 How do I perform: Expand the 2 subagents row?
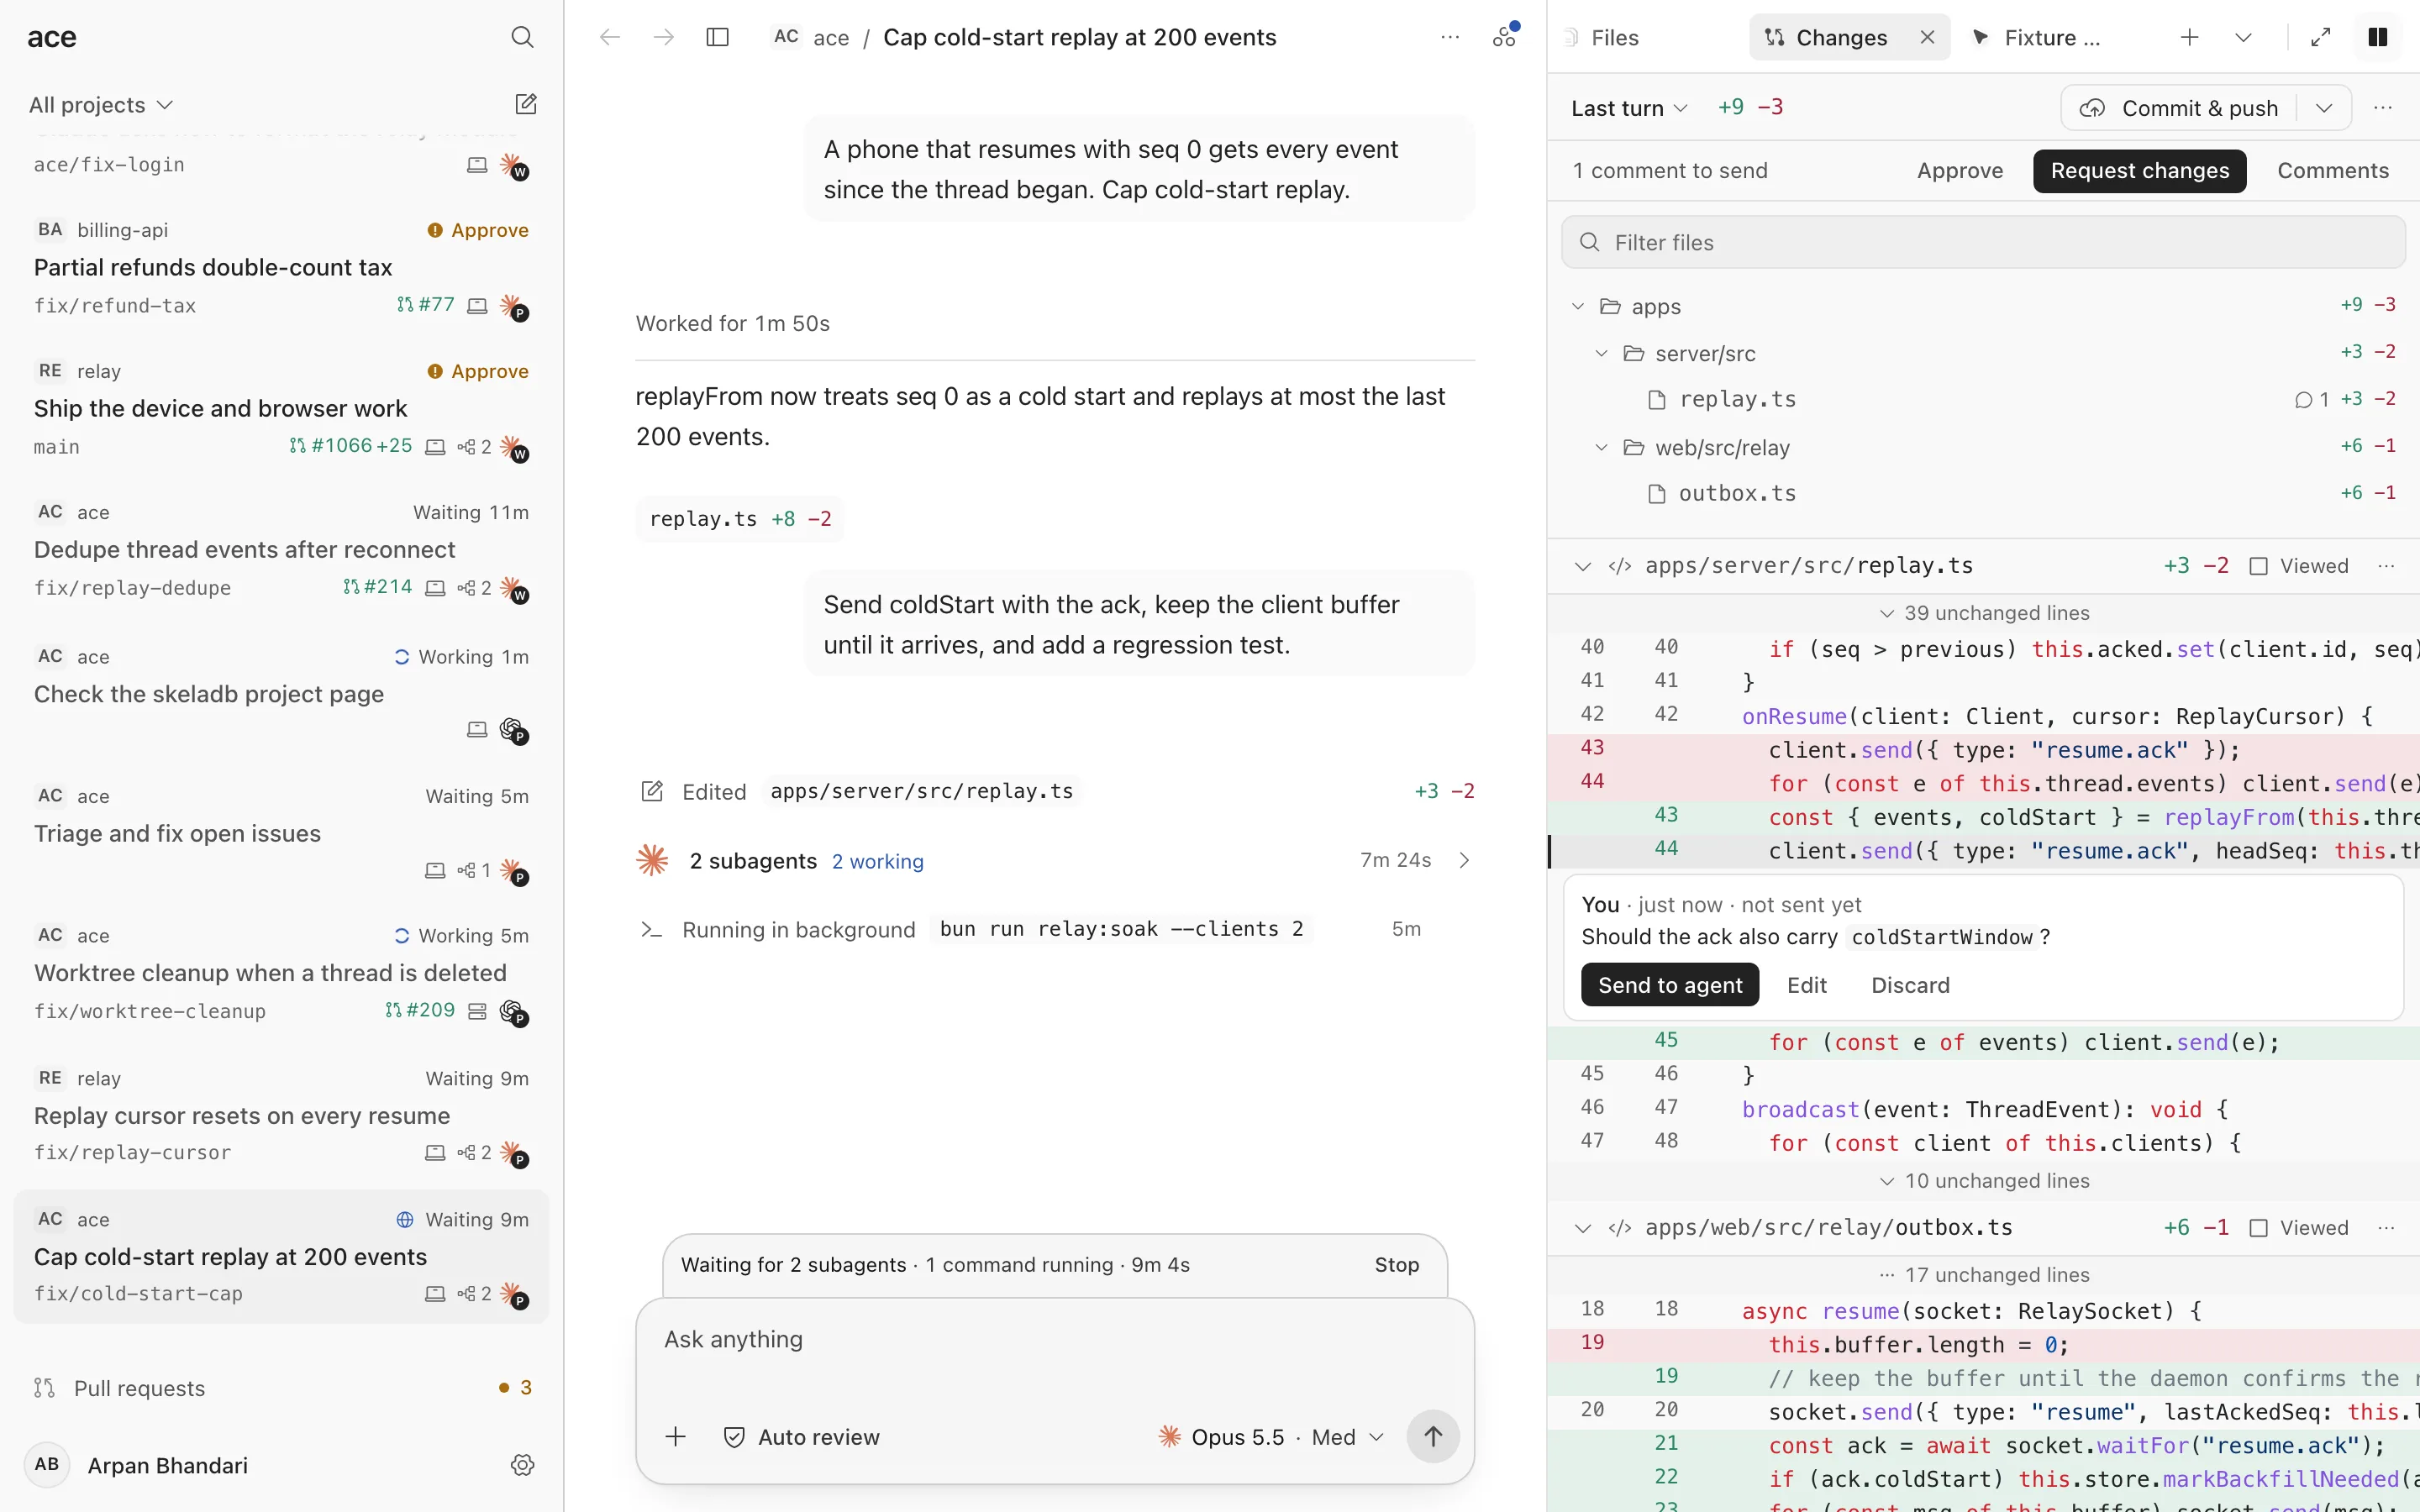coord(1055,861)
